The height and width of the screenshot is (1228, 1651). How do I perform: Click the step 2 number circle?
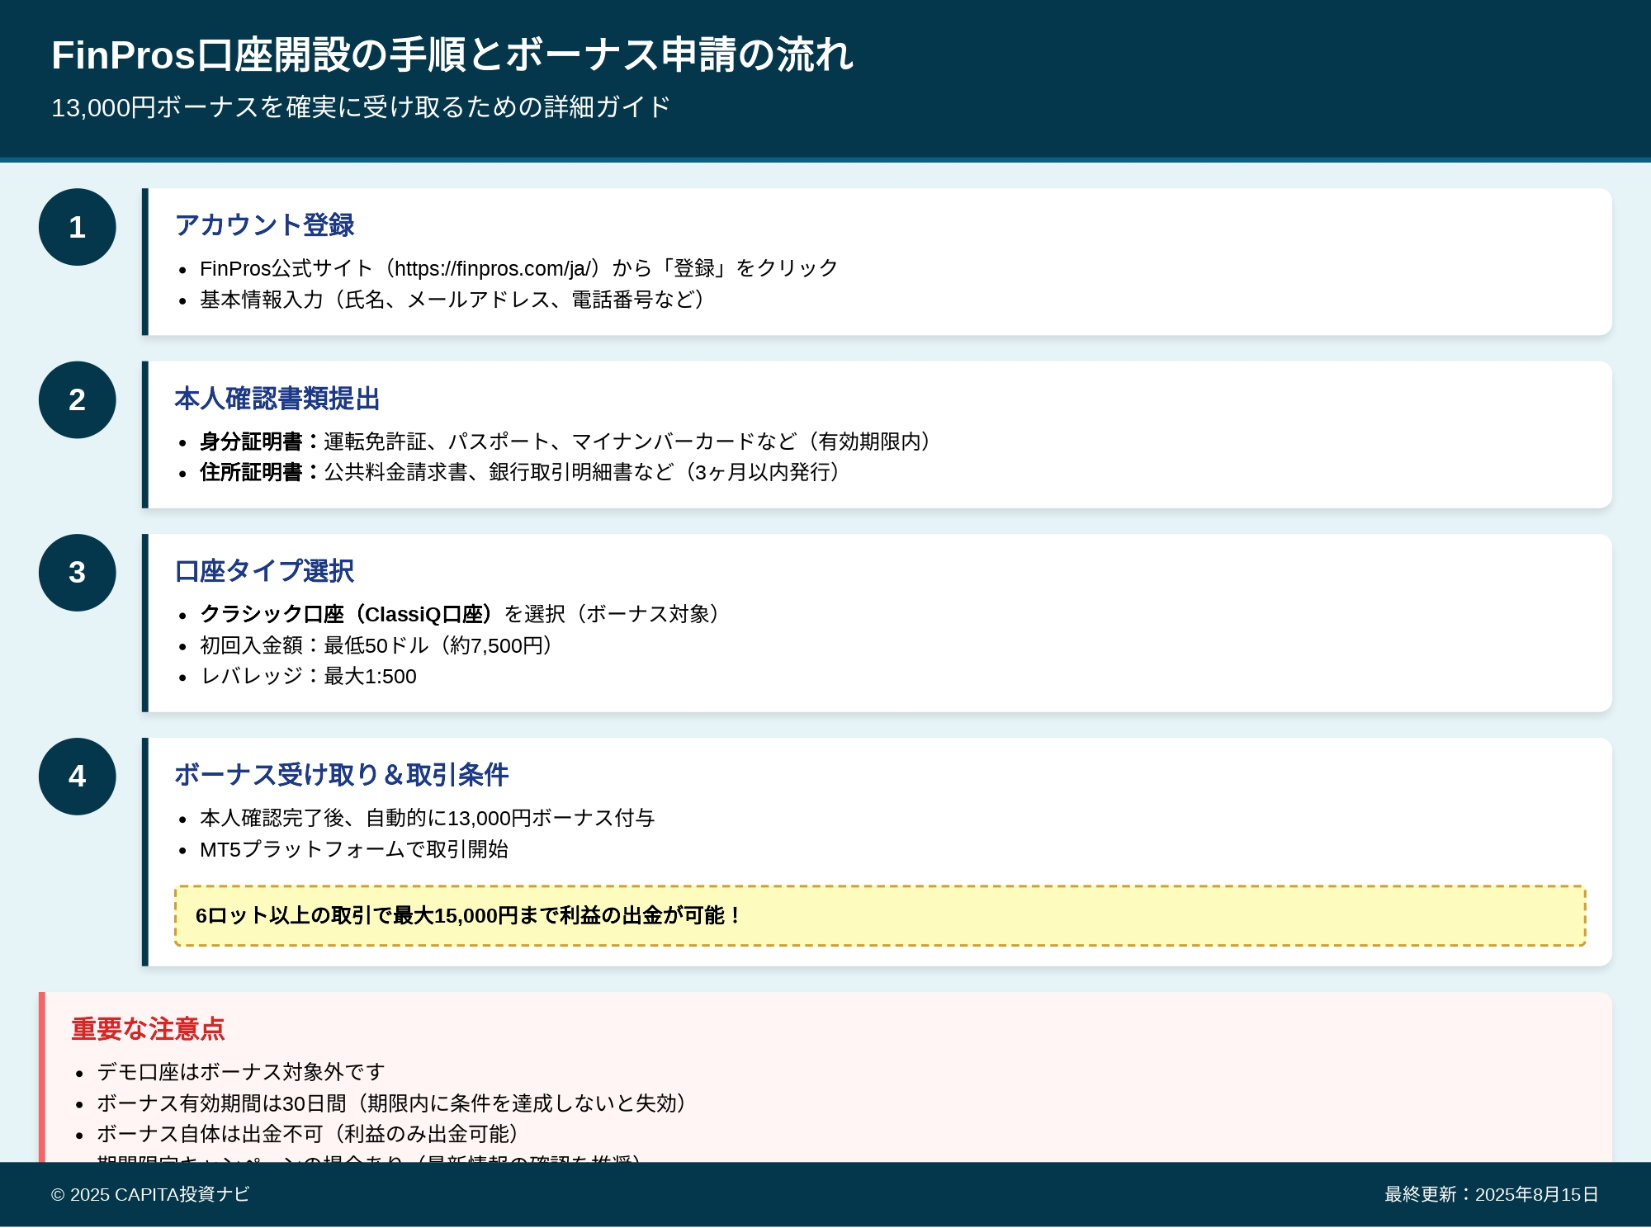pos(78,399)
